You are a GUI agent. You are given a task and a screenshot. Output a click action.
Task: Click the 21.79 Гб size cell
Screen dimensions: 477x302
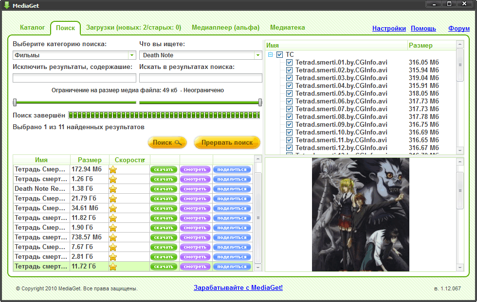pos(90,199)
